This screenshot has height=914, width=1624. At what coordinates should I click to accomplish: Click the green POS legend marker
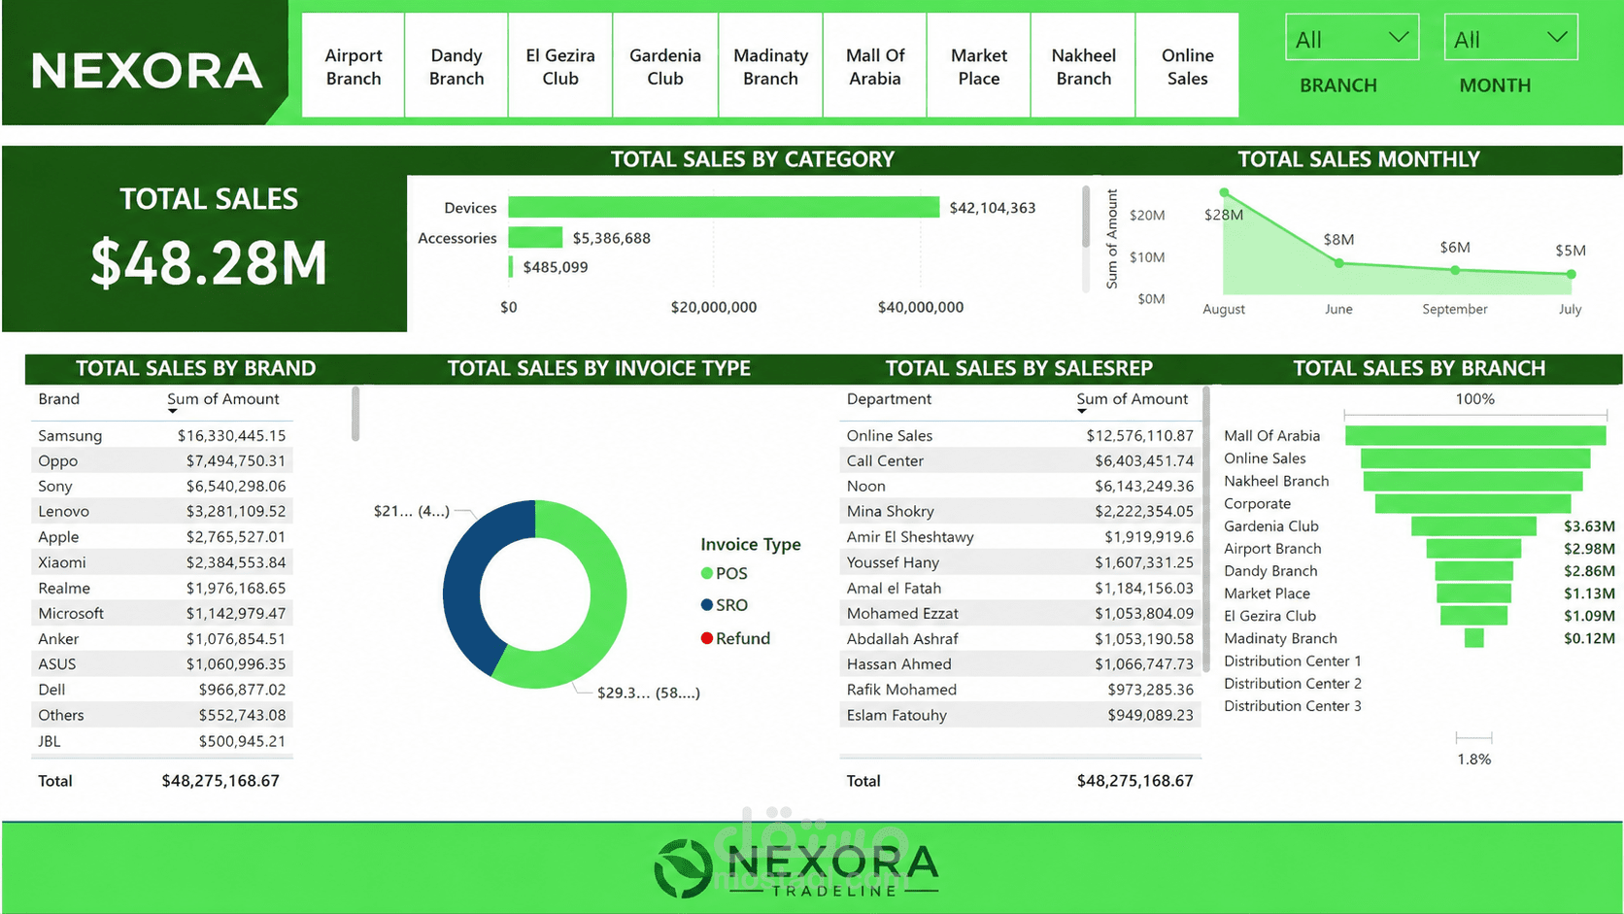(707, 573)
